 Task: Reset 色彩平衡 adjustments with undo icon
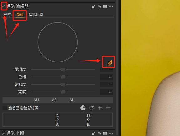[x=99, y=133]
